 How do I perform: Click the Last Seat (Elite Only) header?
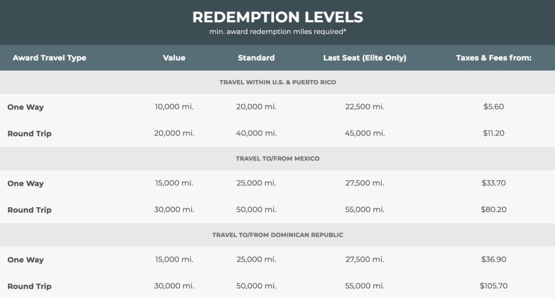pos(364,58)
